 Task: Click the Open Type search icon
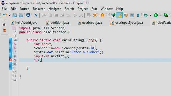(113, 15)
